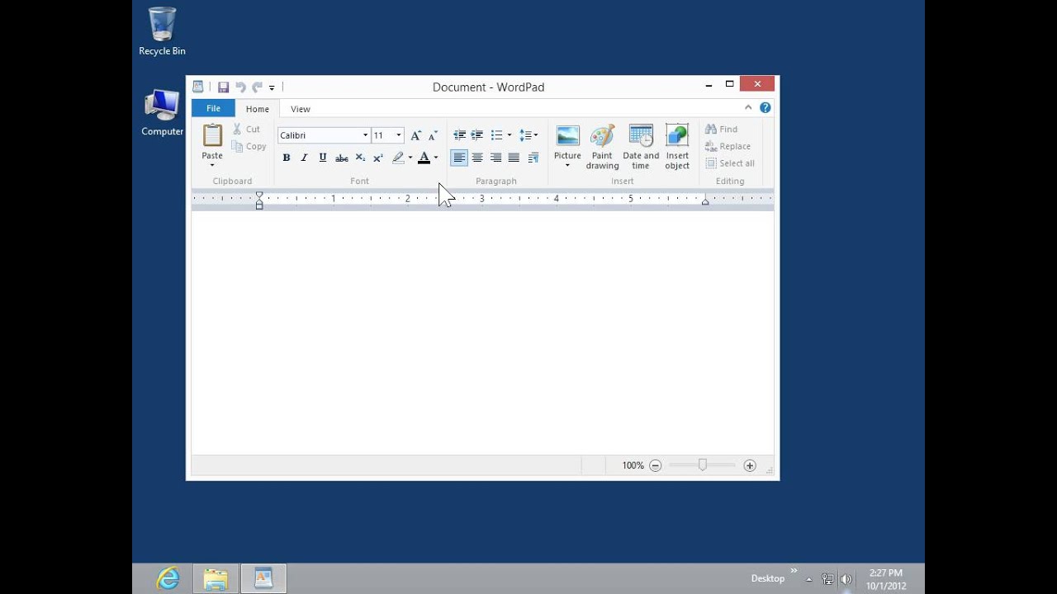Open the Customize Quick Access Toolbar arrow
Image resolution: width=1057 pixels, height=594 pixels.
tap(272, 87)
